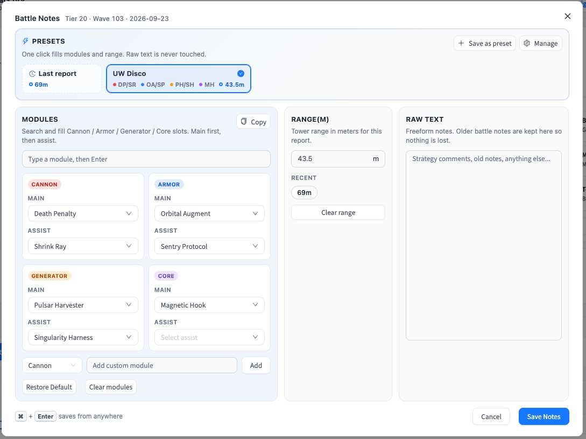Viewport: 586px width, 439px height.
Task: Click the Add custom module button
Action: (x=256, y=365)
